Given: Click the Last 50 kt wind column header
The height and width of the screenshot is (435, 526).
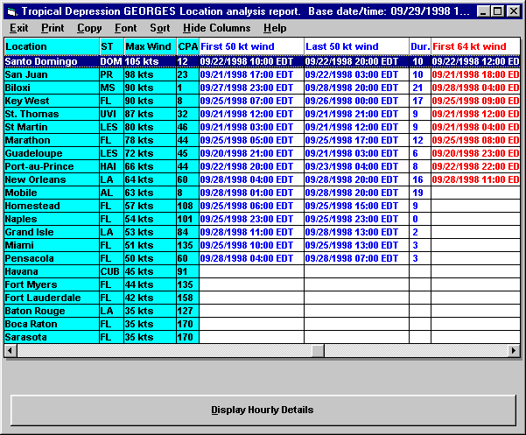Looking at the screenshot, I should click(356, 46).
